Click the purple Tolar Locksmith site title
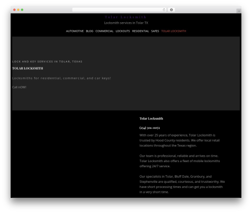The width and height of the screenshot is (252, 213). pos(125,17)
